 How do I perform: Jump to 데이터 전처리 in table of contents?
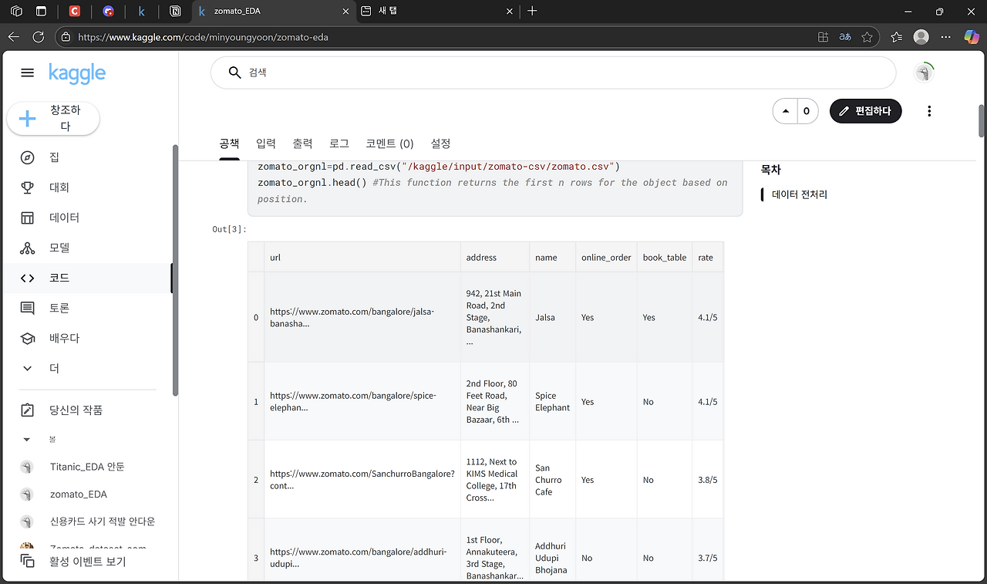coord(800,194)
